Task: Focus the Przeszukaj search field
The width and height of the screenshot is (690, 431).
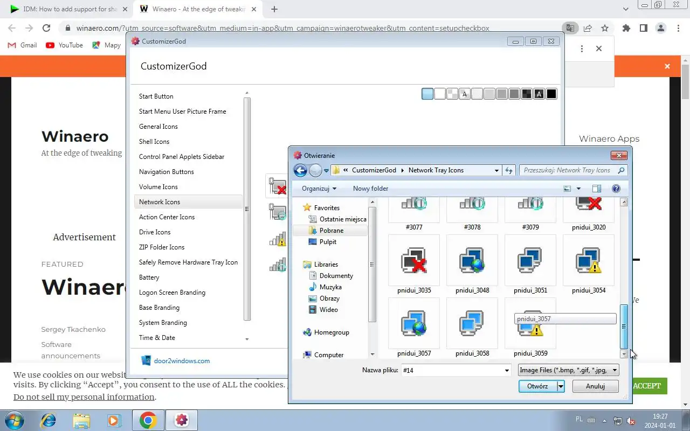Action: [569, 170]
